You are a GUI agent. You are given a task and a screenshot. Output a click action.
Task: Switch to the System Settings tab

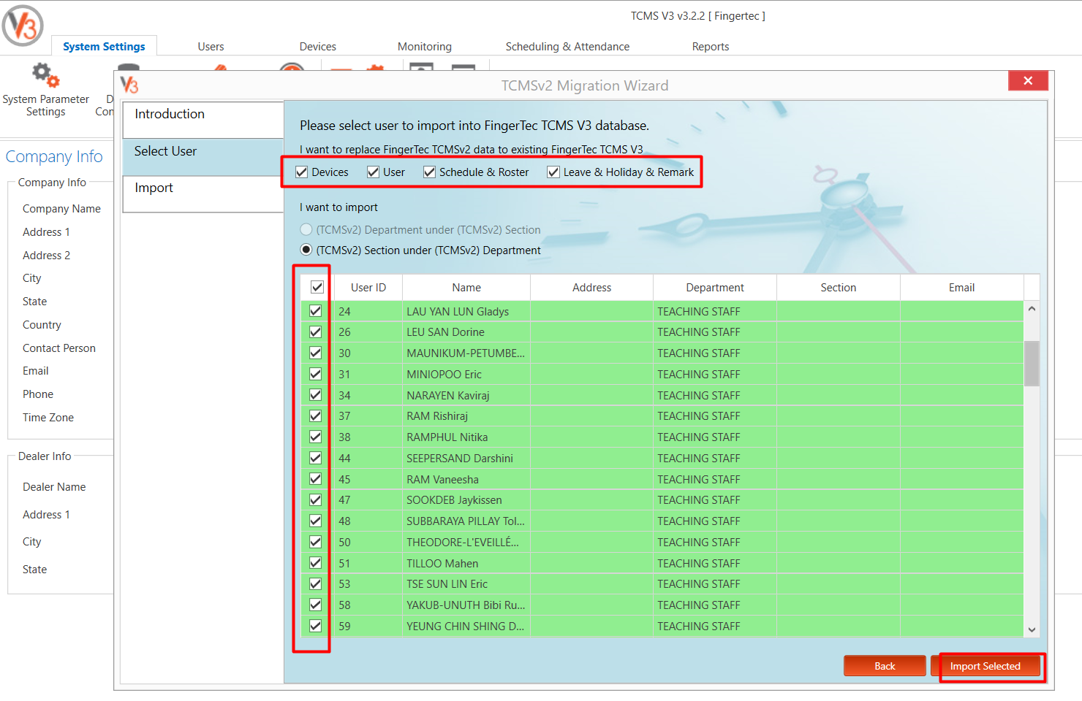[104, 46]
